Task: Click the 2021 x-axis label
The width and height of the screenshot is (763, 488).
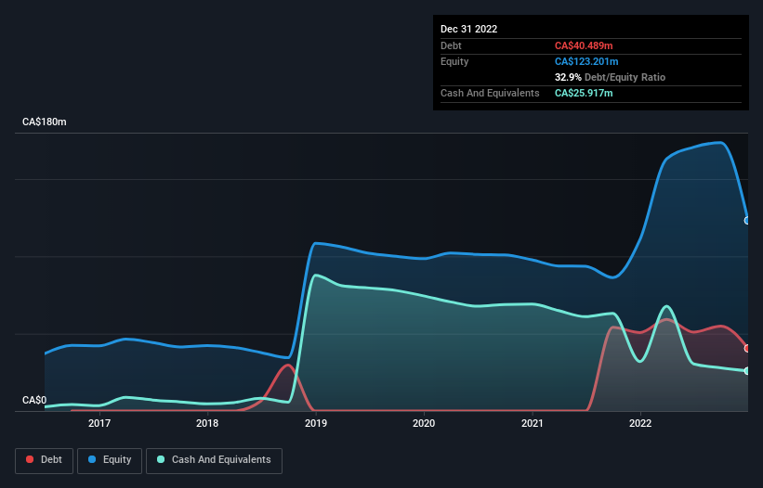Action: point(533,423)
